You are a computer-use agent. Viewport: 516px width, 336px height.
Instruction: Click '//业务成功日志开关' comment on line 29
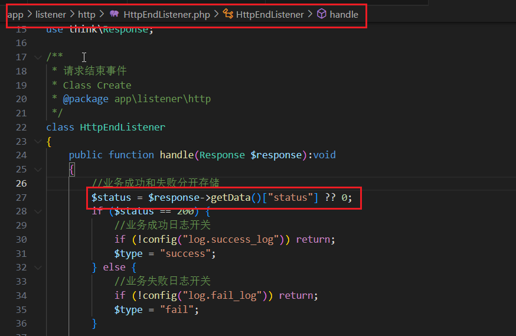click(162, 226)
